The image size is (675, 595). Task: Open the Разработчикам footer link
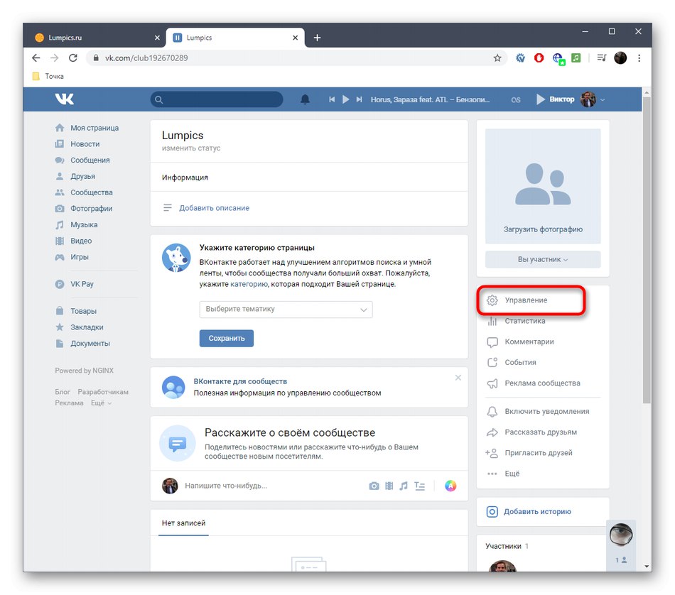(103, 392)
